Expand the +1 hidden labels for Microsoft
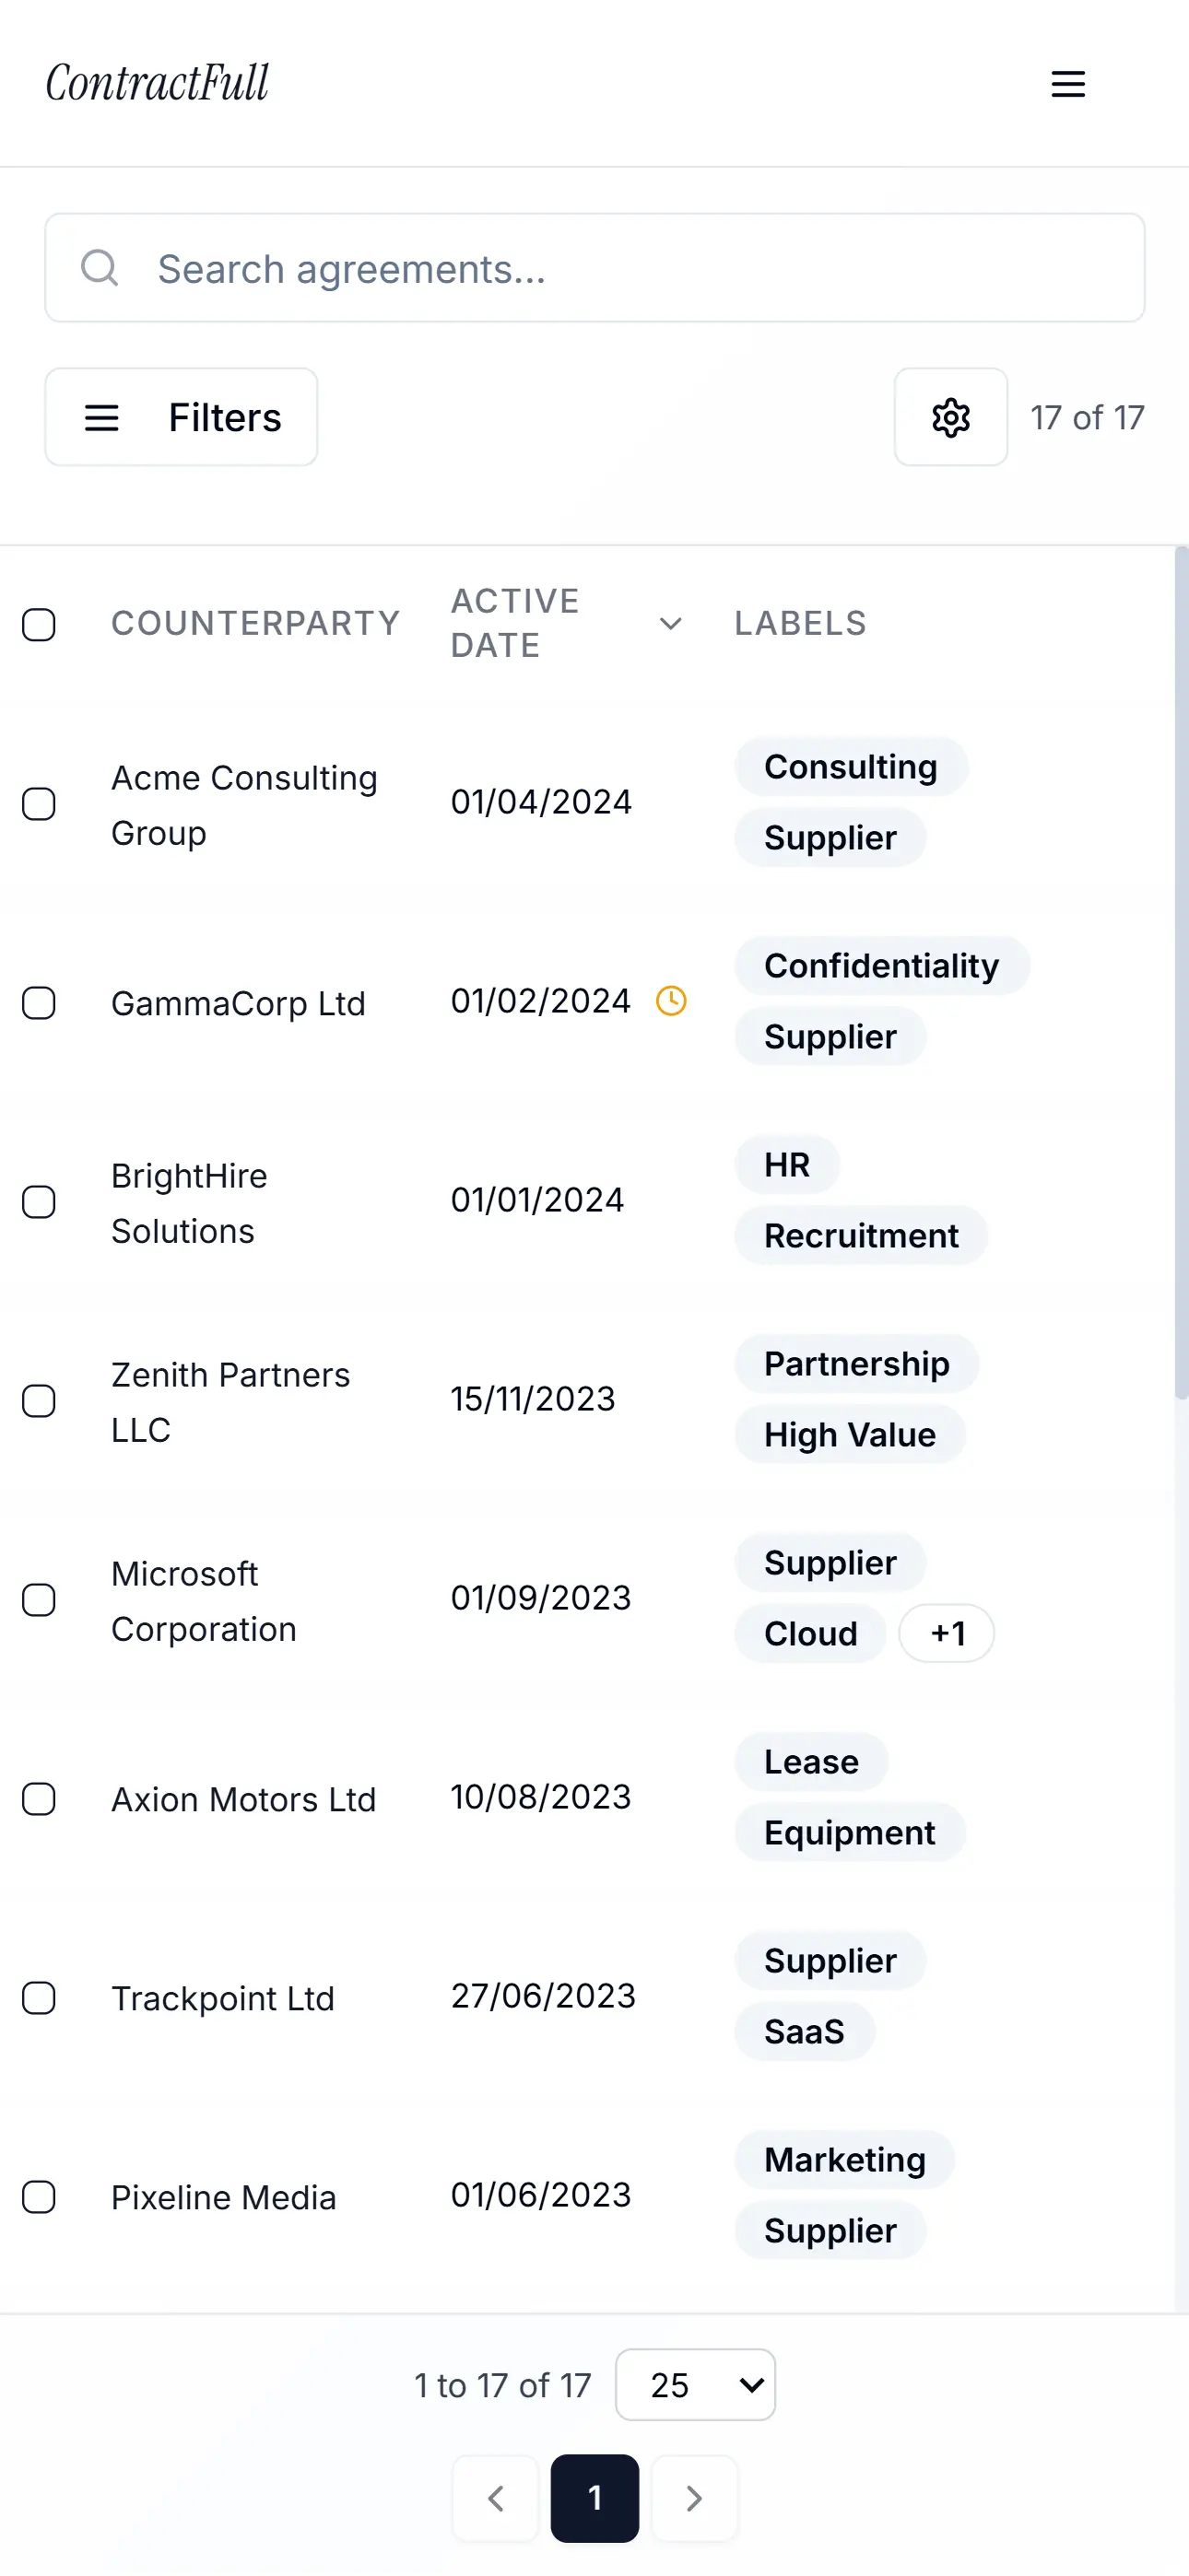Screen dimensions: 1189x2576 947,1634
